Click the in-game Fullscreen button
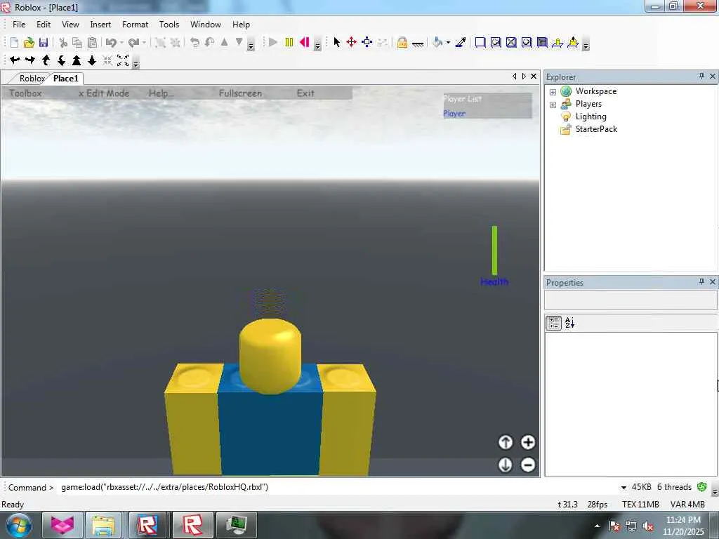The image size is (719, 539). pos(240,93)
